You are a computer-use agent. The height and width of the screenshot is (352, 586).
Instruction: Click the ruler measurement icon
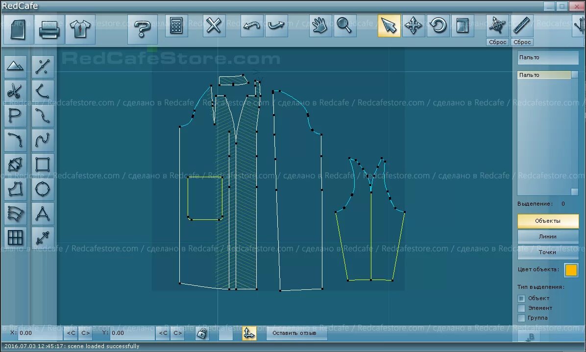pyautogui.click(x=522, y=25)
